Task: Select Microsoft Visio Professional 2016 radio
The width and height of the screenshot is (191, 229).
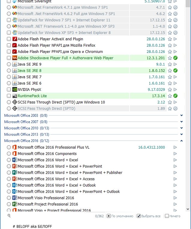Action: [x=9, y=198]
